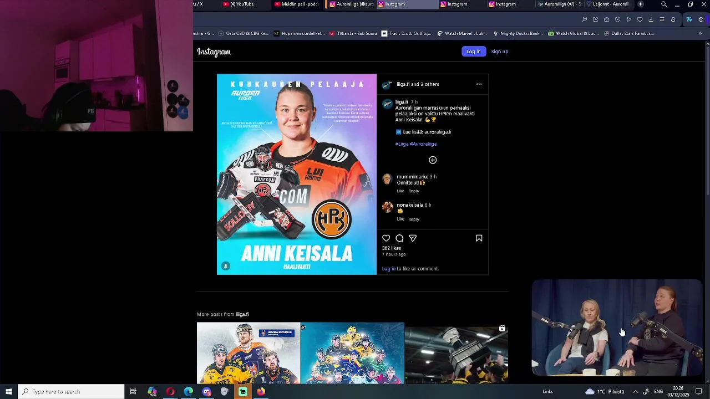The image size is (710, 399).
Task: Open Opera icon on the taskbar
Action: [x=170, y=392]
